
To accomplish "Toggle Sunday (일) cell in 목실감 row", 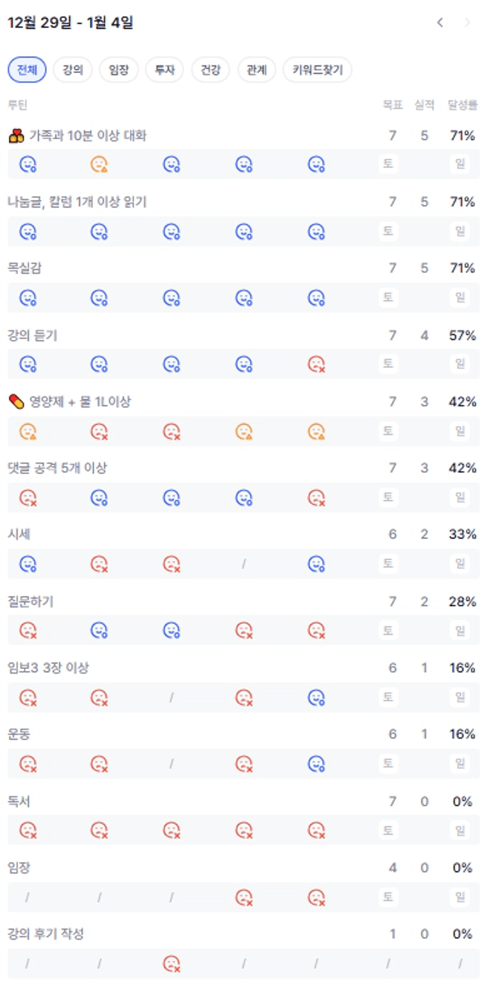I will tap(460, 297).
